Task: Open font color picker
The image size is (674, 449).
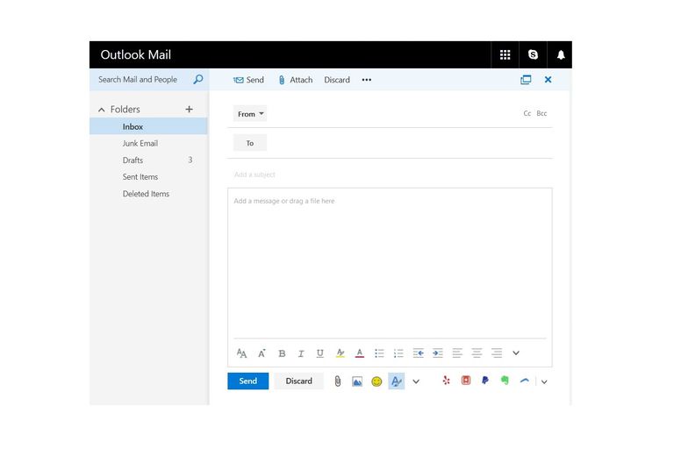Action: [x=360, y=353]
